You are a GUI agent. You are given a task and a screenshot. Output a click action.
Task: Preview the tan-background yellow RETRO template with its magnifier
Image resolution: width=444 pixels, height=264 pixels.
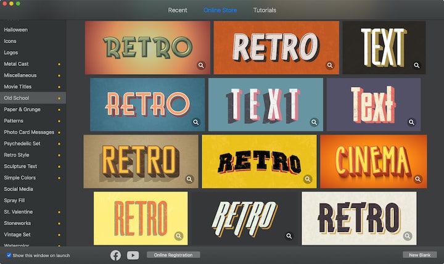click(x=189, y=179)
